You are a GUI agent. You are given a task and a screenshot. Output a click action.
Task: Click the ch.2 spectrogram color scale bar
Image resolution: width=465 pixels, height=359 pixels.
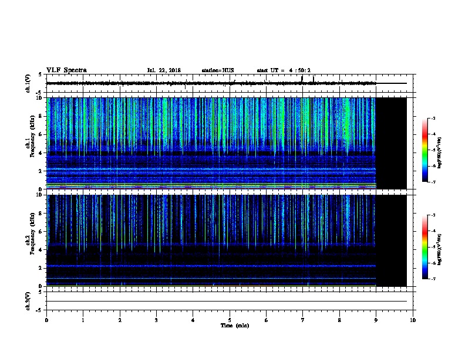[x=424, y=247]
